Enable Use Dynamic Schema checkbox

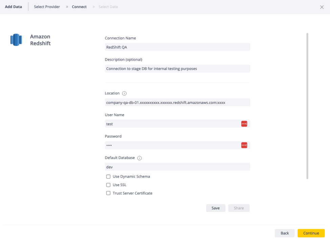[x=108, y=177]
